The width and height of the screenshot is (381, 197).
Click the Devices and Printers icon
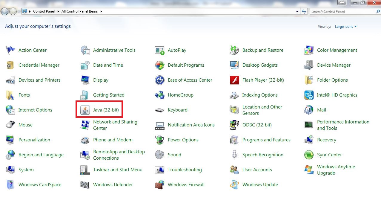pos(10,80)
